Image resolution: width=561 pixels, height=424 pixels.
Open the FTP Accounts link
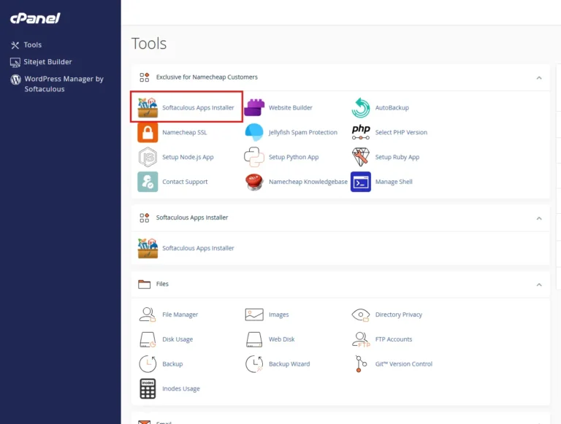click(393, 339)
